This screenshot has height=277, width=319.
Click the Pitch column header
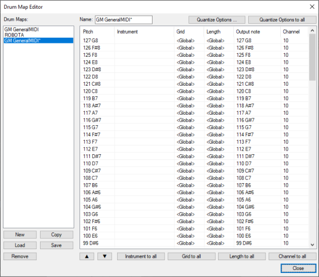coord(88,32)
